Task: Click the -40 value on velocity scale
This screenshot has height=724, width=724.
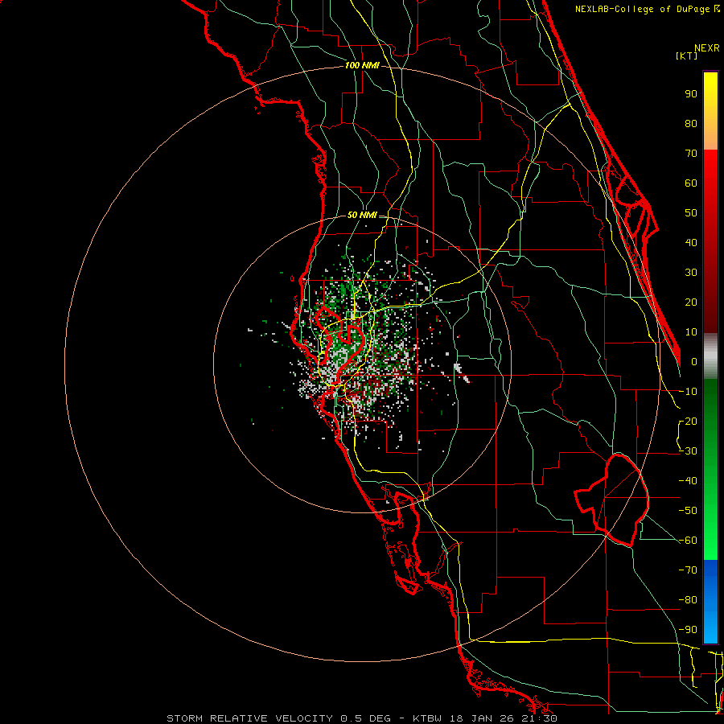Action: (x=688, y=481)
